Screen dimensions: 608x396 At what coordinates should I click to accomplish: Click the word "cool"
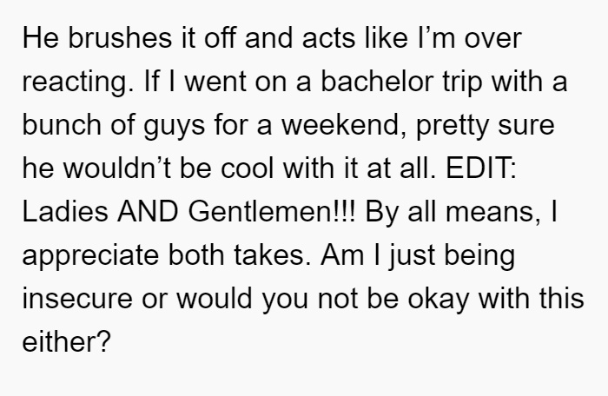click(x=247, y=168)
